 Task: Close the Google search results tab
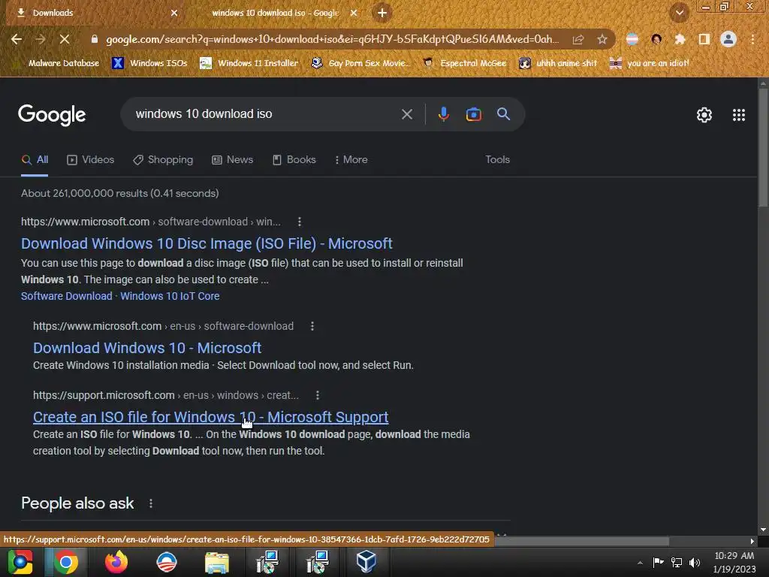click(x=354, y=13)
